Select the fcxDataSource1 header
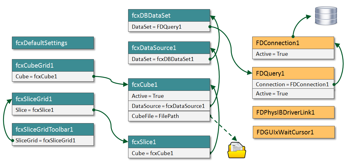 169,48
